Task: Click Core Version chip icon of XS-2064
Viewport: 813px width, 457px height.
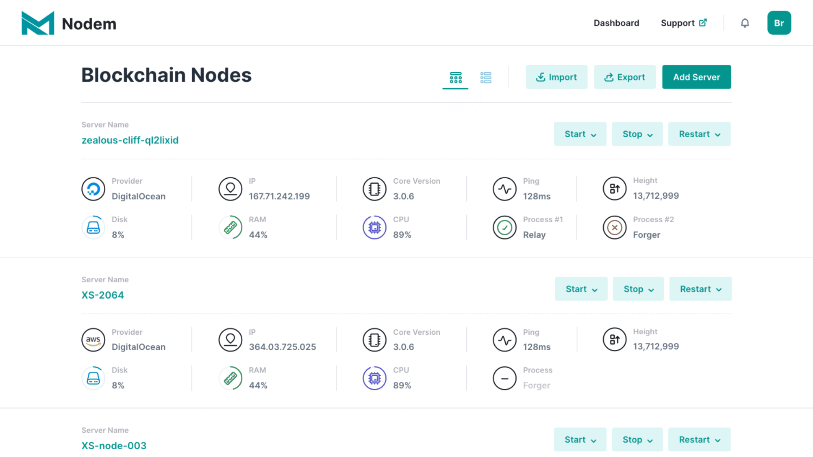Action: point(374,340)
